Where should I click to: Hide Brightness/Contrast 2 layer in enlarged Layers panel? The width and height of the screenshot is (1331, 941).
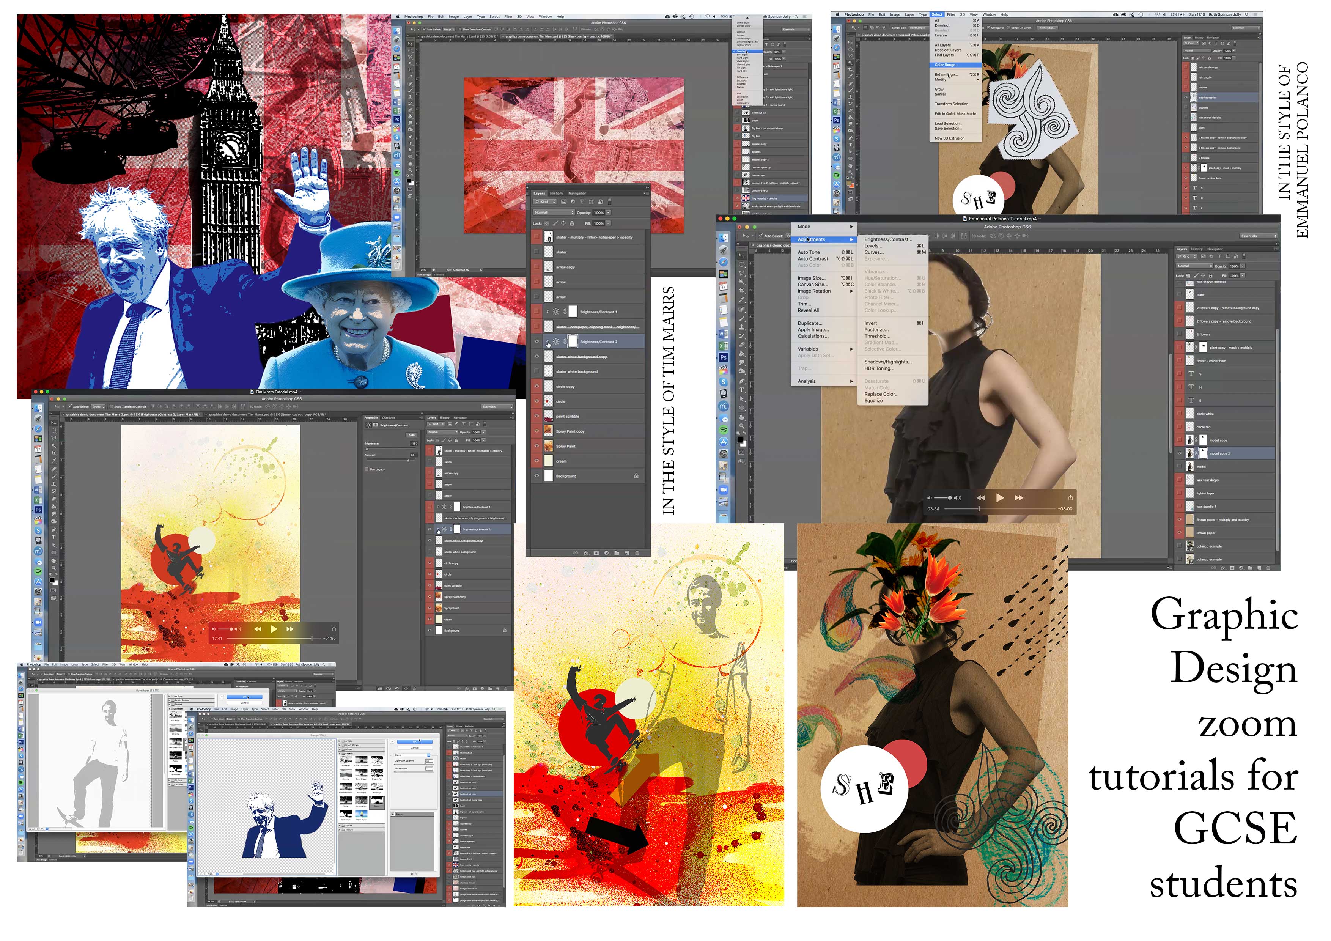pos(536,341)
